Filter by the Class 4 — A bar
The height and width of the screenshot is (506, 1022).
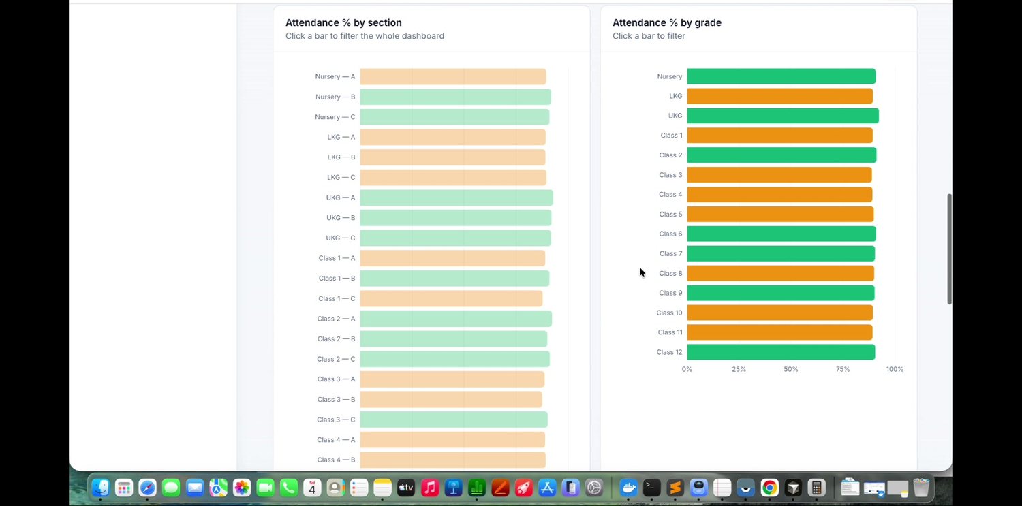(x=452, y=439)
